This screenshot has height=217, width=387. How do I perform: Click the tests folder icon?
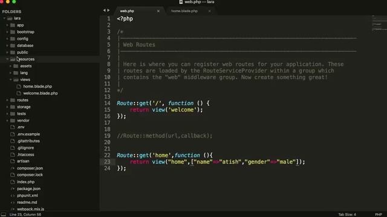coord(13,114)
